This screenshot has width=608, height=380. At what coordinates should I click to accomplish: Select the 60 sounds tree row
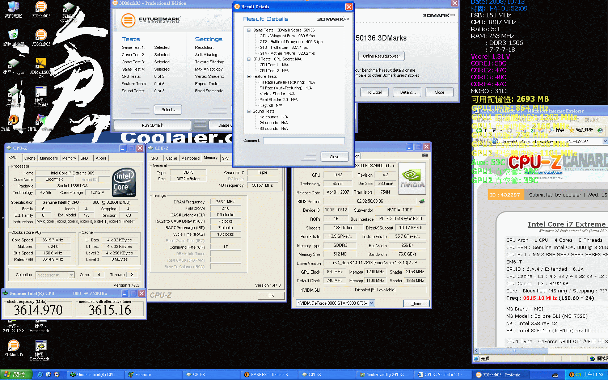coord(274,128)
